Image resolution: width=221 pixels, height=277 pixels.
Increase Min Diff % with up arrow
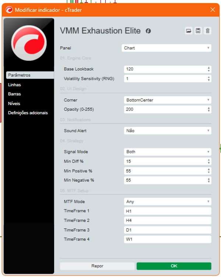click(x=208, y=160)
